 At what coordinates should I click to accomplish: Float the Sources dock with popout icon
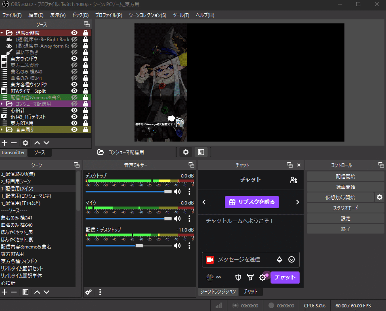(87, 24)
